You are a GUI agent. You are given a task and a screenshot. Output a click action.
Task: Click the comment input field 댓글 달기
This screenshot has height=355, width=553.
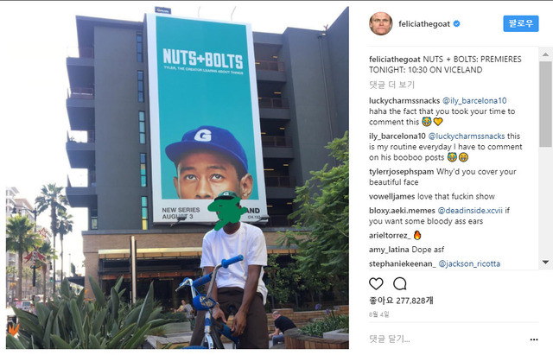click(x=446, y=339)
